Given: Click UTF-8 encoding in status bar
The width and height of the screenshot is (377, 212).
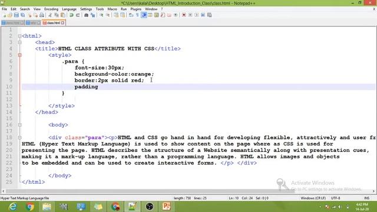Looking at the screenshot, I should 335,198.
